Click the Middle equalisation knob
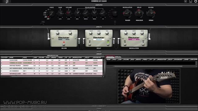Screen dimensions: 198x111 point(86,14)
